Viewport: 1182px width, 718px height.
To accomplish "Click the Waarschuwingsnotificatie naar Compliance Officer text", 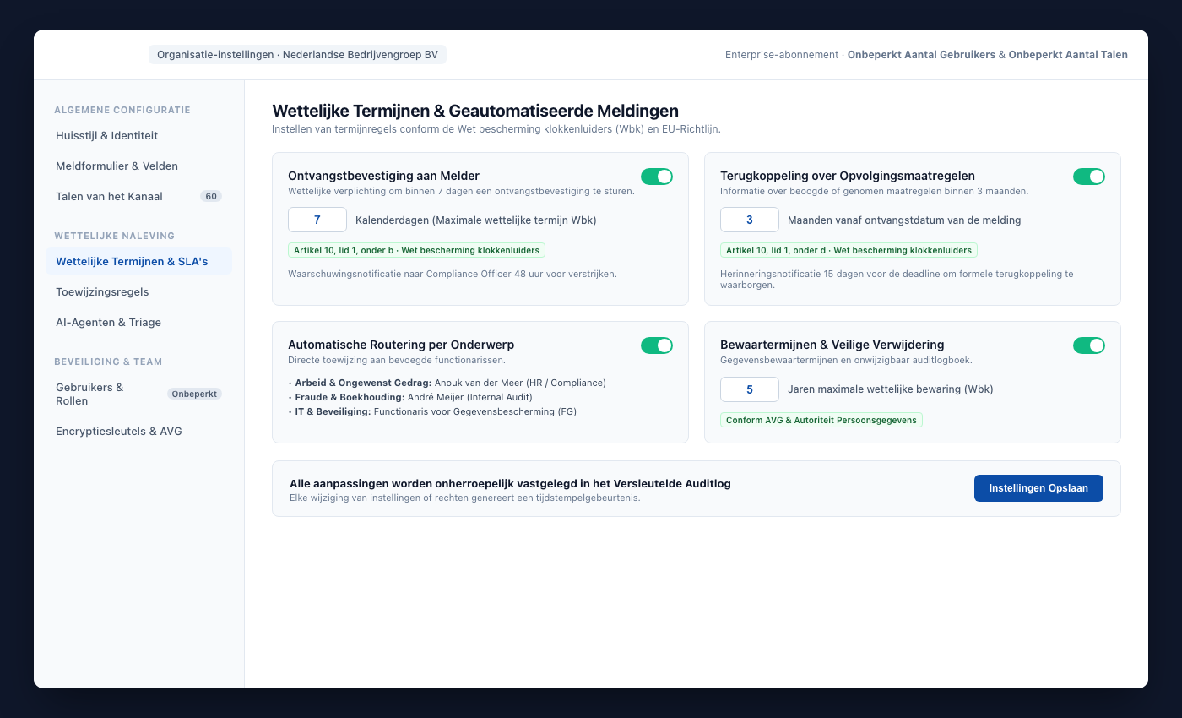I will 453,274.
